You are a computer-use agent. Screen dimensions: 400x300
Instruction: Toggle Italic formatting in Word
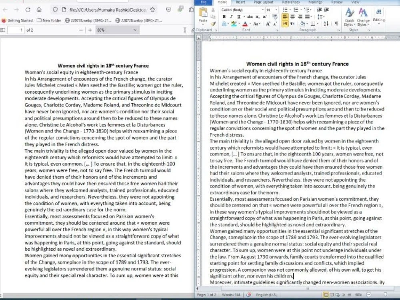[231, 16]
